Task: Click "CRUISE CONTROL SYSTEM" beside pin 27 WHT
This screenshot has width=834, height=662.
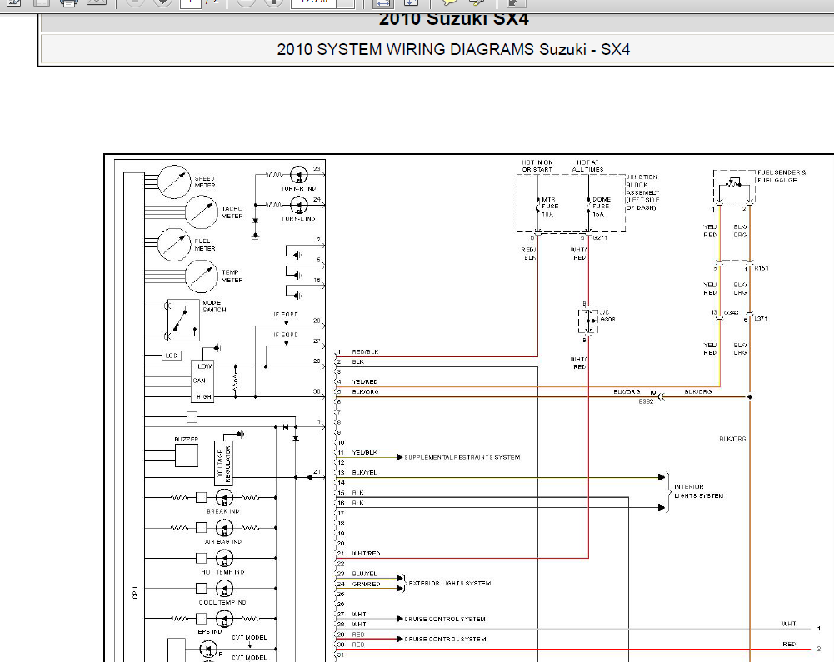Action: pos(445,619)
